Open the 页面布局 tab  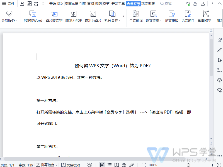point(72,4)
